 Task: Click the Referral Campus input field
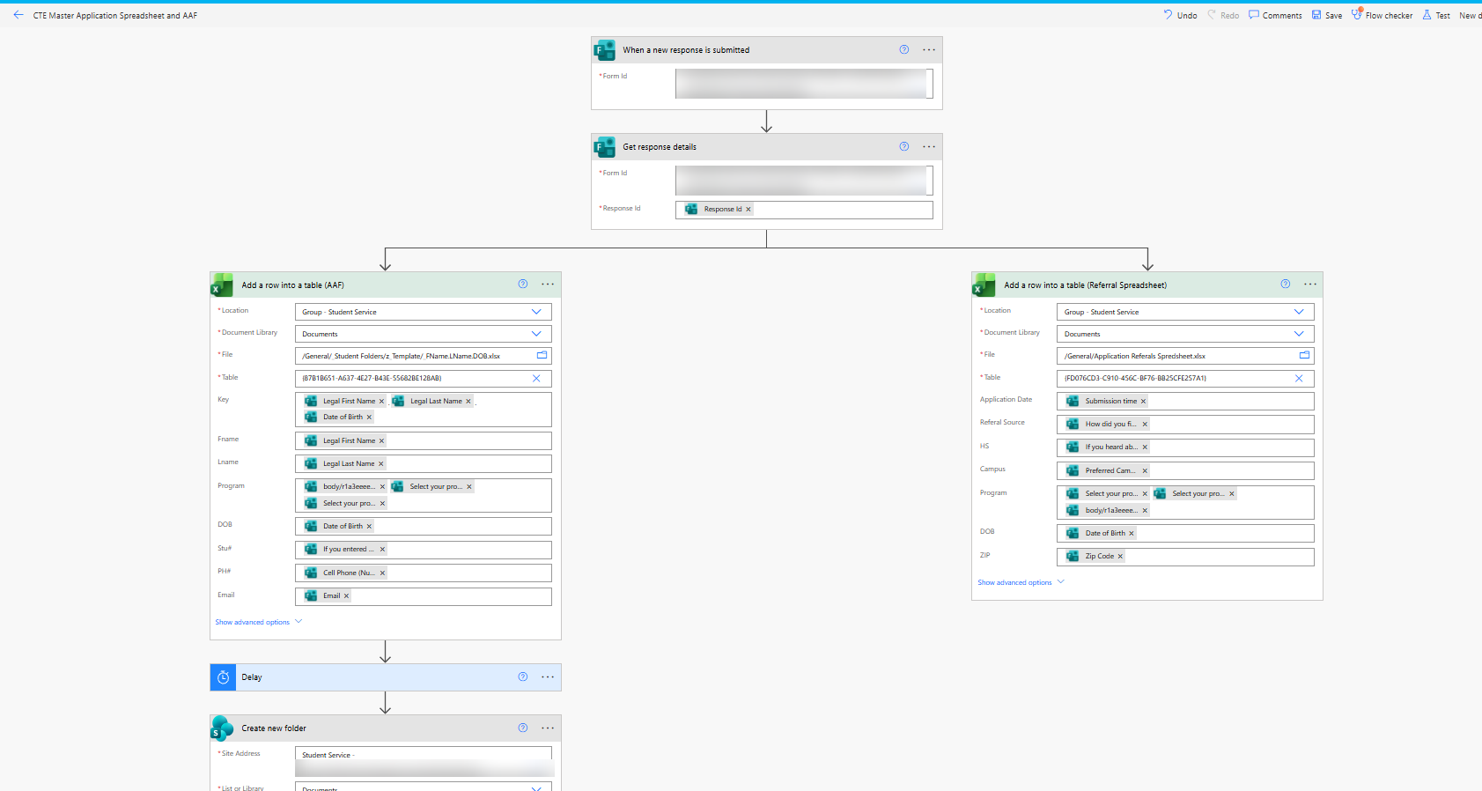(x=1185, y=470)
